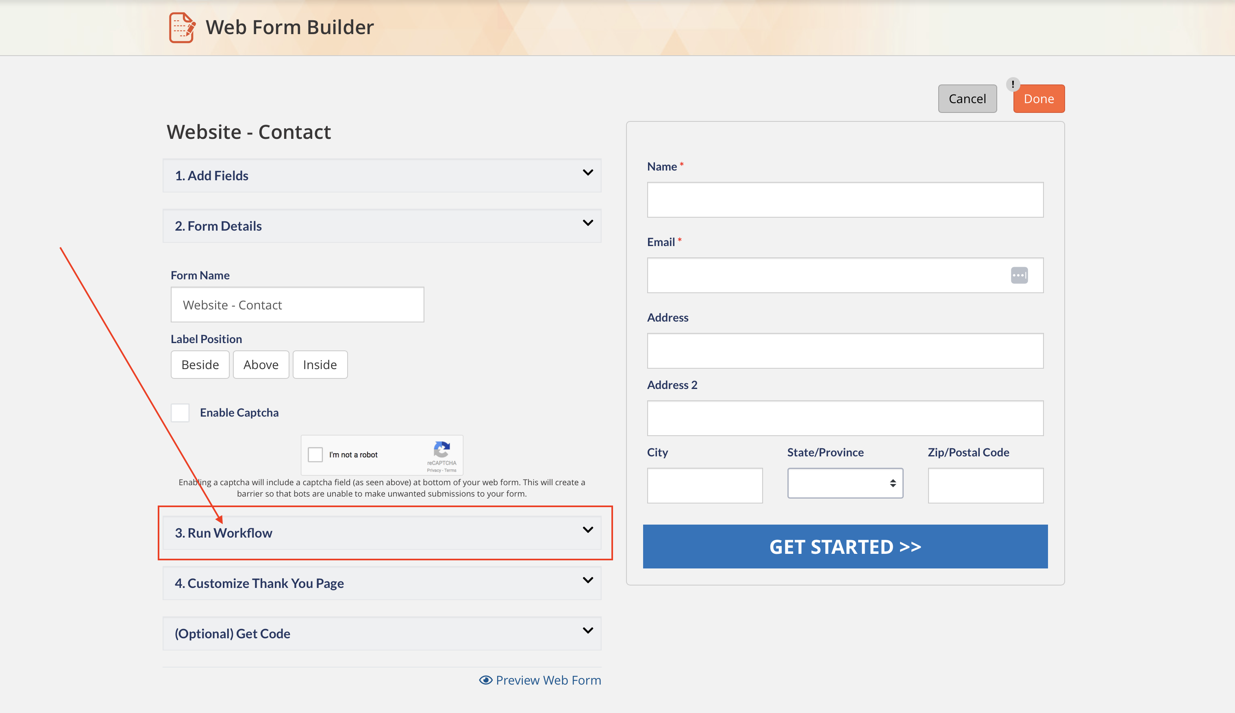The image size is (1235, 713).
Task: Click the Label Position label
Action: click(207, 339)
